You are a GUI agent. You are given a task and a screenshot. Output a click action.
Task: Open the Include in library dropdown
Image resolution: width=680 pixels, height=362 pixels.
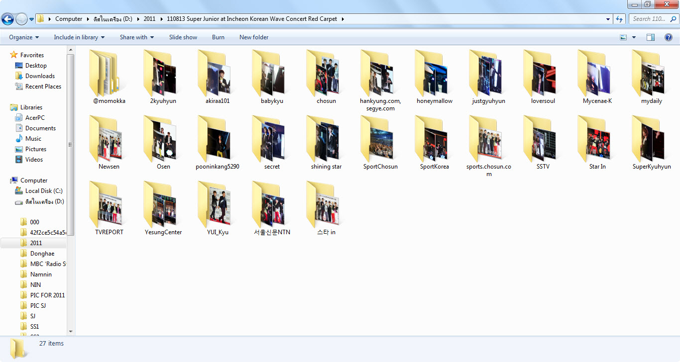(79, 37)
